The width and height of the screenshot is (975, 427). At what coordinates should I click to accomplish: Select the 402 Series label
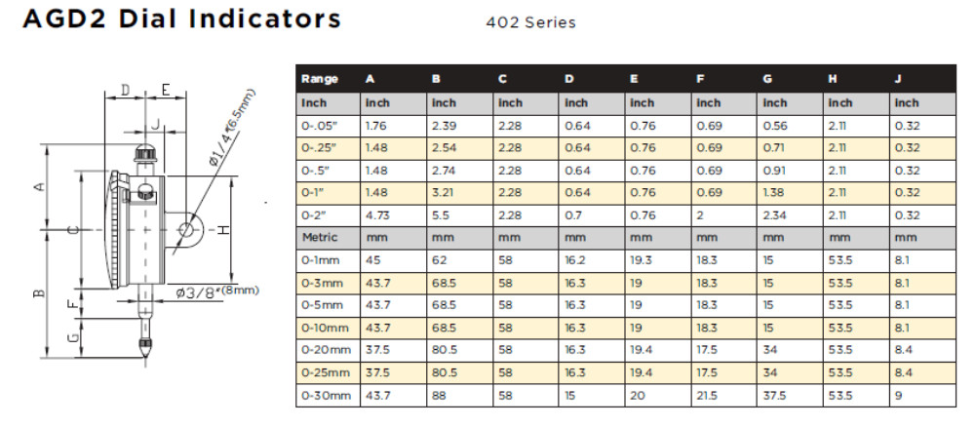pos(530,23)
